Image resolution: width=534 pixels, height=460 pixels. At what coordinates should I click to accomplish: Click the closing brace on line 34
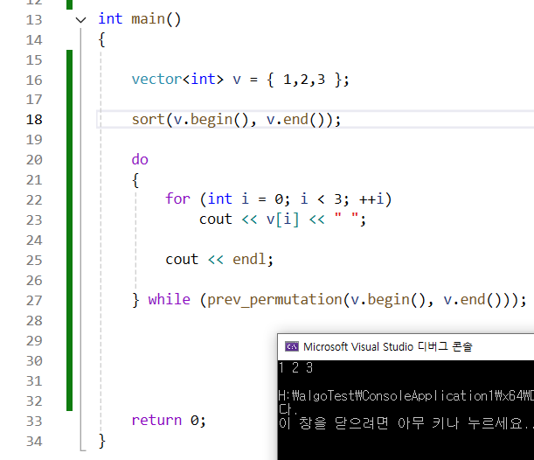(x=102, y=441)
